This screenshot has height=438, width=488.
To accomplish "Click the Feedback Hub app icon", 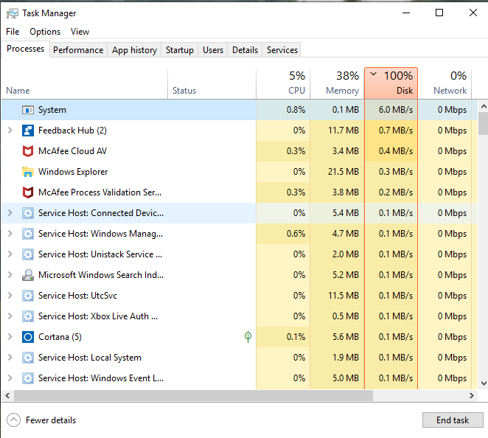I will click(28, 131).
